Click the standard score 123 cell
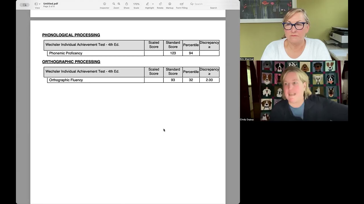364x204 pixels. (x=173, y=53)
